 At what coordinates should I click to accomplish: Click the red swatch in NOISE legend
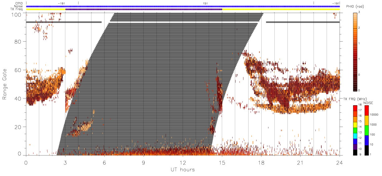(366, 110)
